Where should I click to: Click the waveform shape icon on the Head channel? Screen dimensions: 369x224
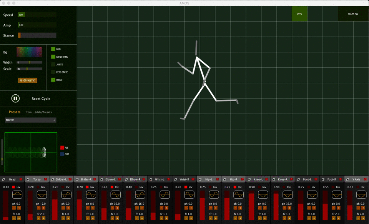click(x=17, y=194)
